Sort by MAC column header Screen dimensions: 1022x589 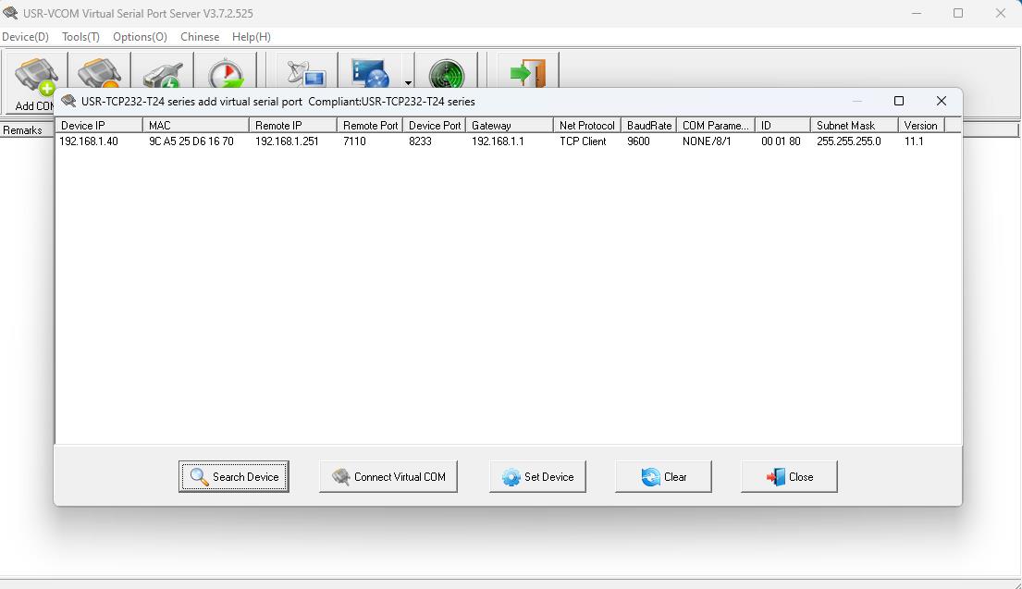195,125
